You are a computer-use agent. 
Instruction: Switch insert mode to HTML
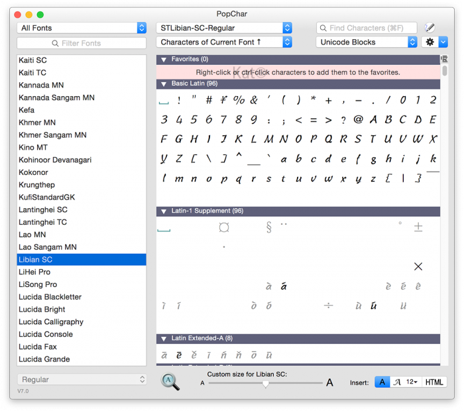[x=434, y=382]
